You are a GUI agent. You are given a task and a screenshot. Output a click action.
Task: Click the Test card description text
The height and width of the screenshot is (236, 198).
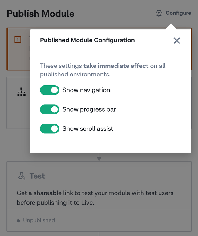[95, 198]
